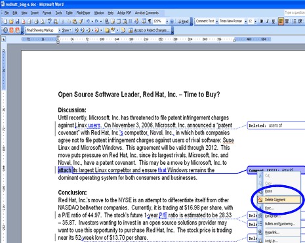Click the Next change icon in Reviewing toolbar
Screen dimensions: 305x243
point(82,30)
